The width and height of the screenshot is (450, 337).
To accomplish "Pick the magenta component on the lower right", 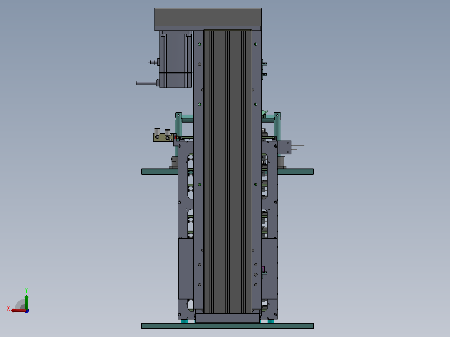I will pos(263,269).
